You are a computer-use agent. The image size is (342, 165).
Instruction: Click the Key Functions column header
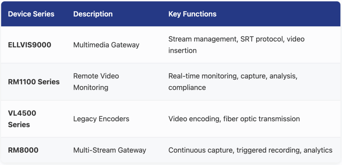tap(192, 14)
